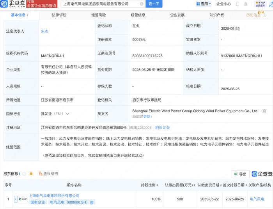
Task: Clear the search box with the X icon
Action: 142,4
